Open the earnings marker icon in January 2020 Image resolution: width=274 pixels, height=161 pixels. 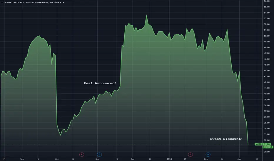click(190, 154)
